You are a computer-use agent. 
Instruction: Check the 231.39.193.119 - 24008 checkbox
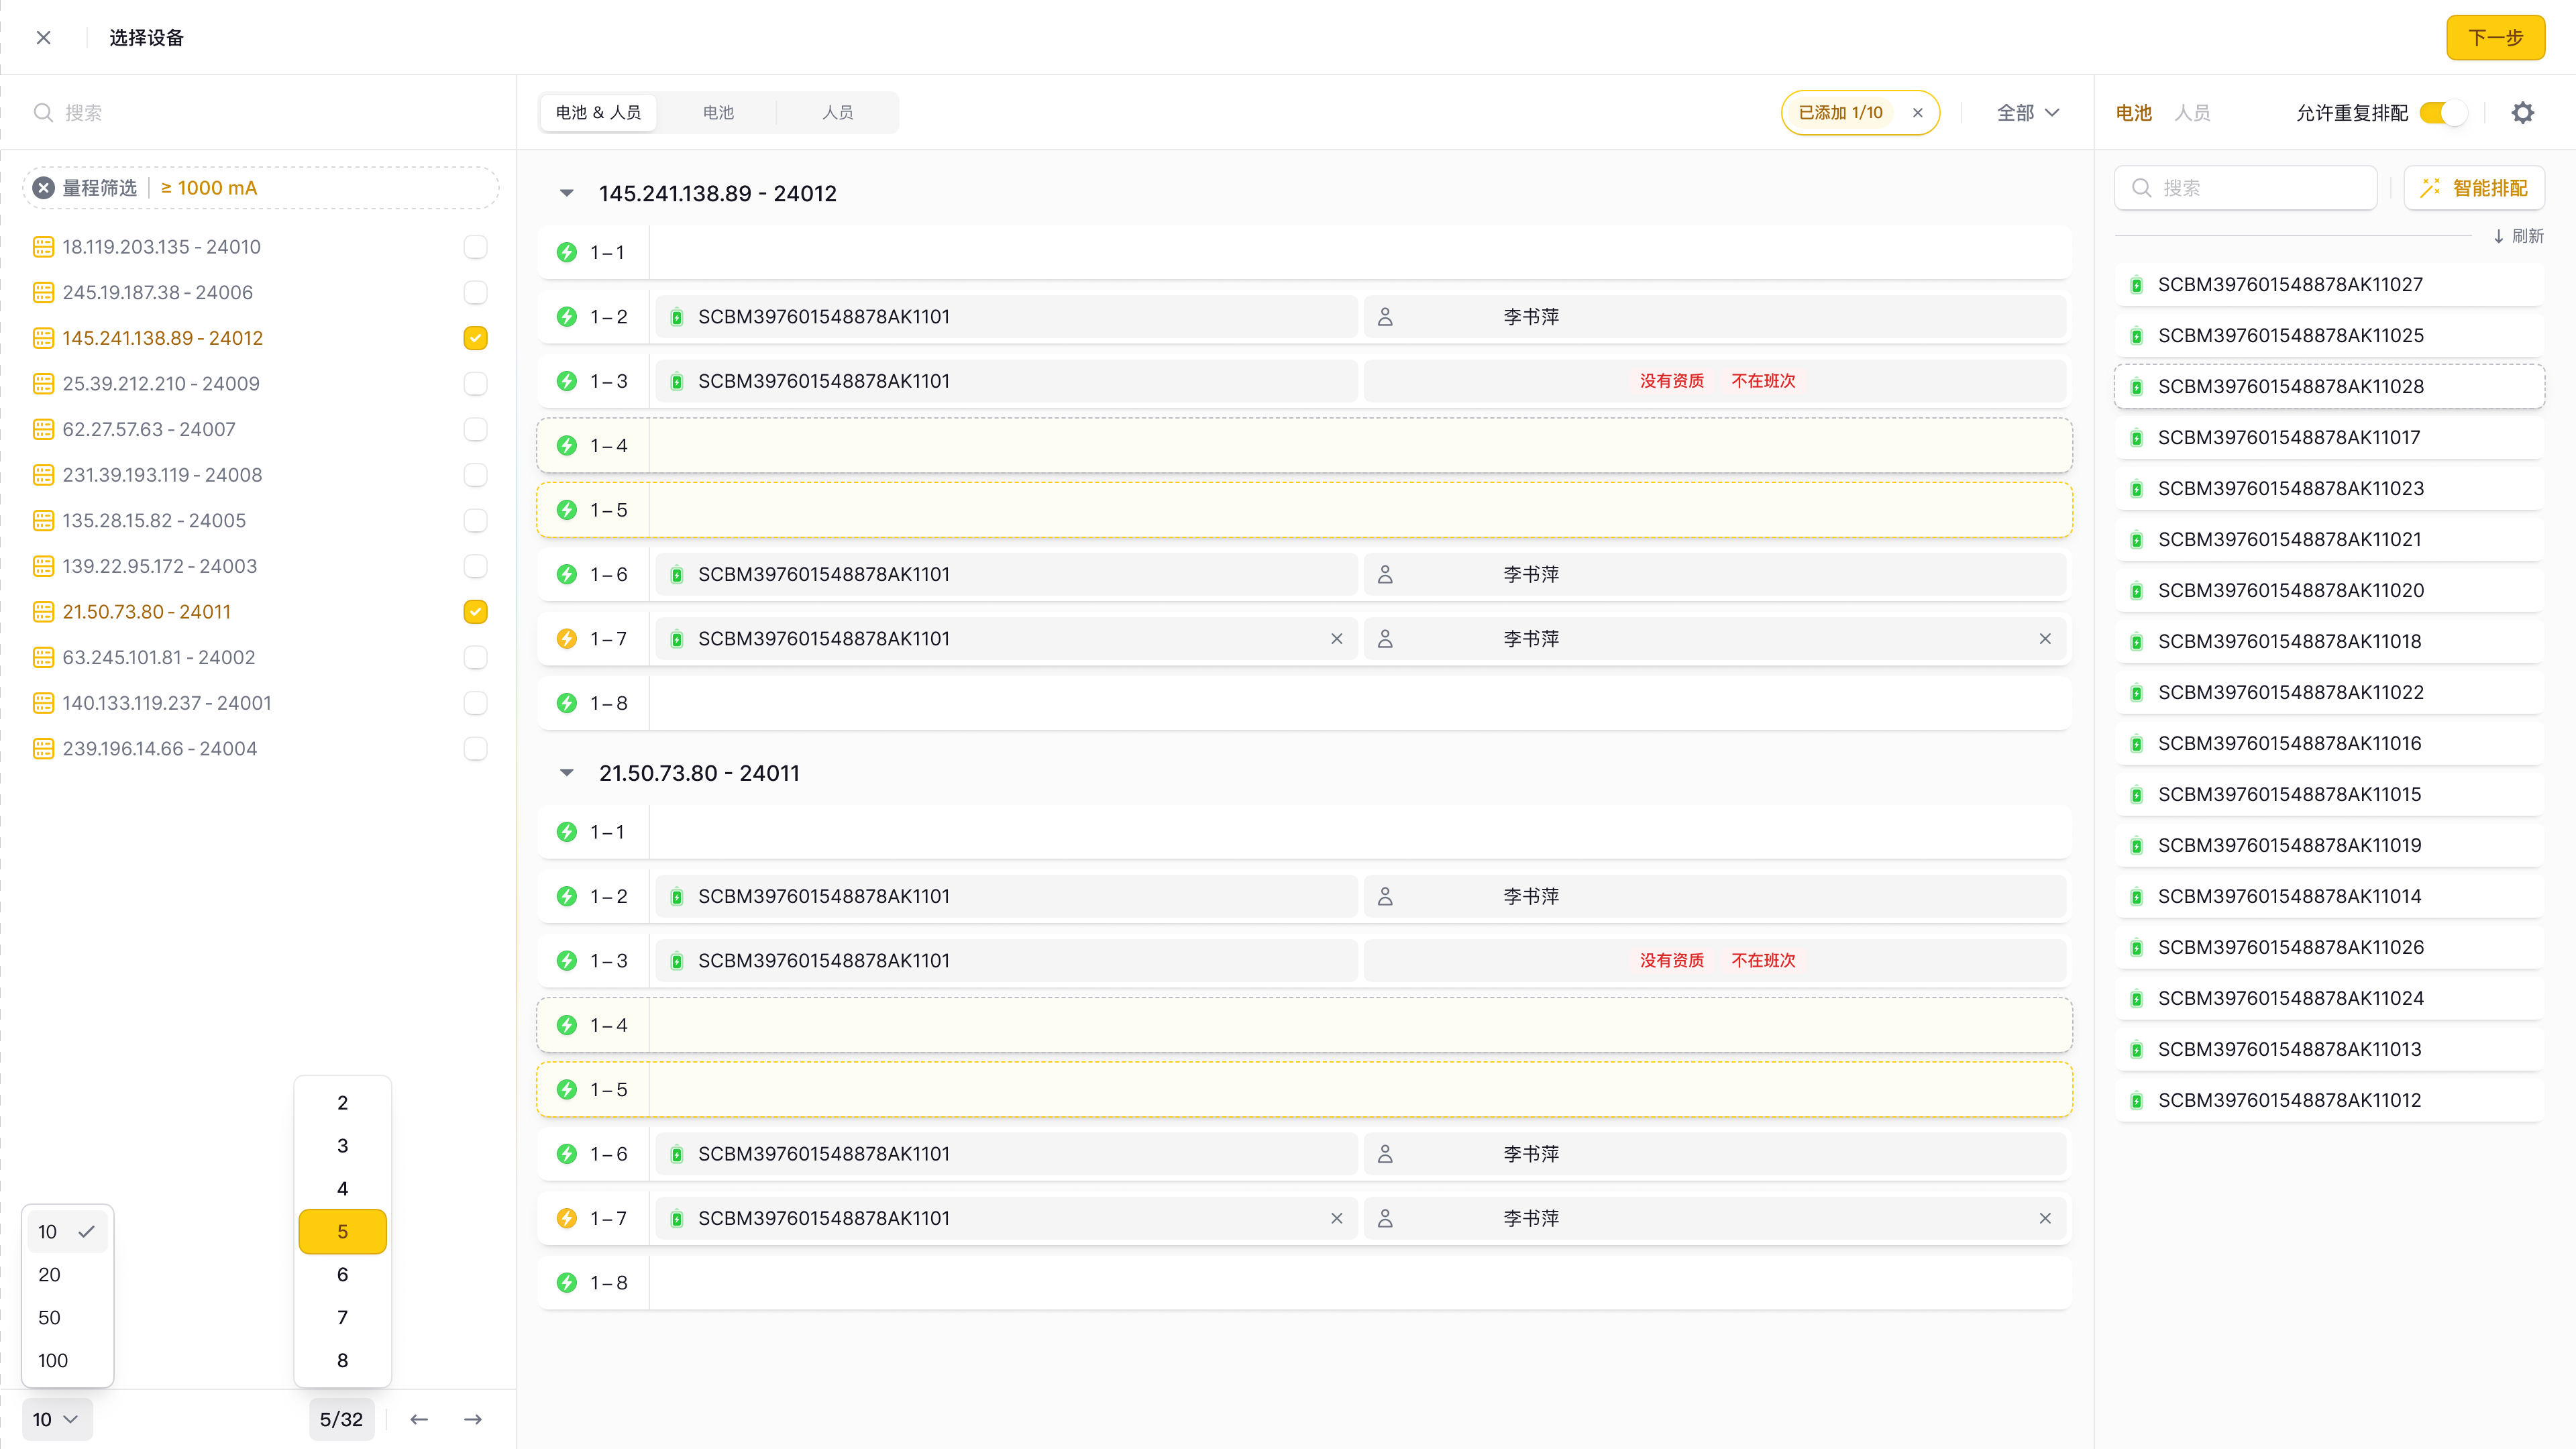point(476,475)
